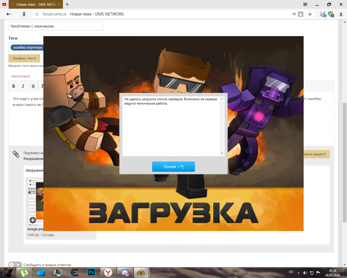Apply Italic formatting in the editor
Viewport: 347px width, 278px height.
23,86
